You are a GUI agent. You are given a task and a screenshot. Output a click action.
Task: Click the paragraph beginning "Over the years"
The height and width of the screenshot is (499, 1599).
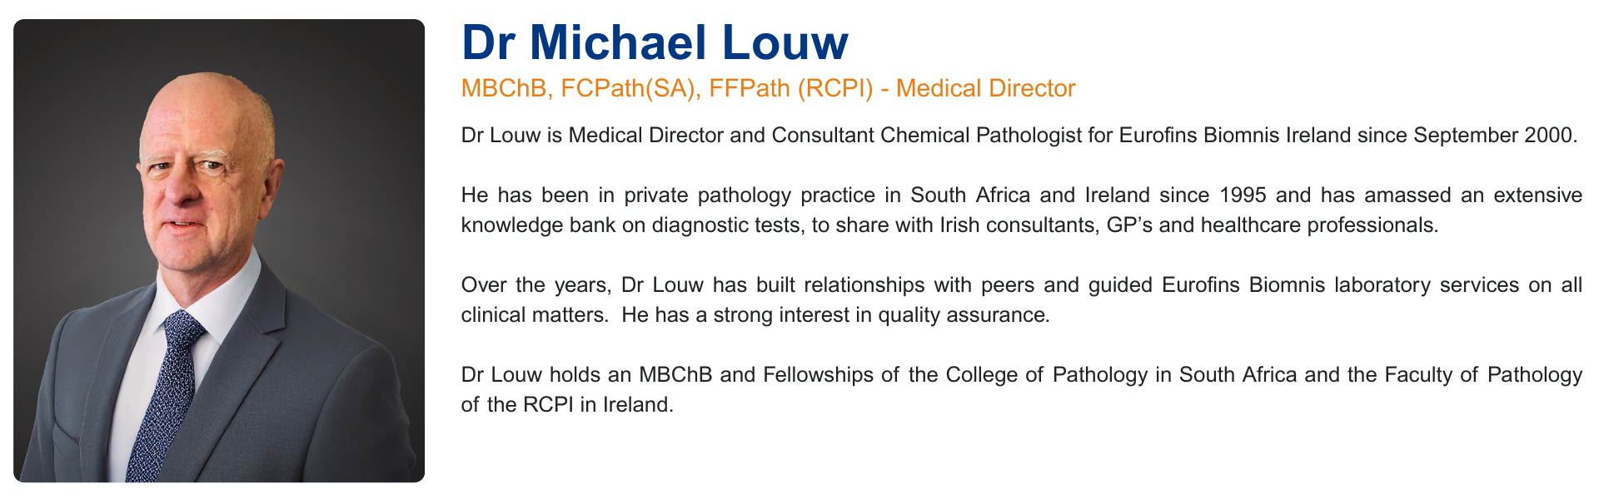(x=1022, y=299)
